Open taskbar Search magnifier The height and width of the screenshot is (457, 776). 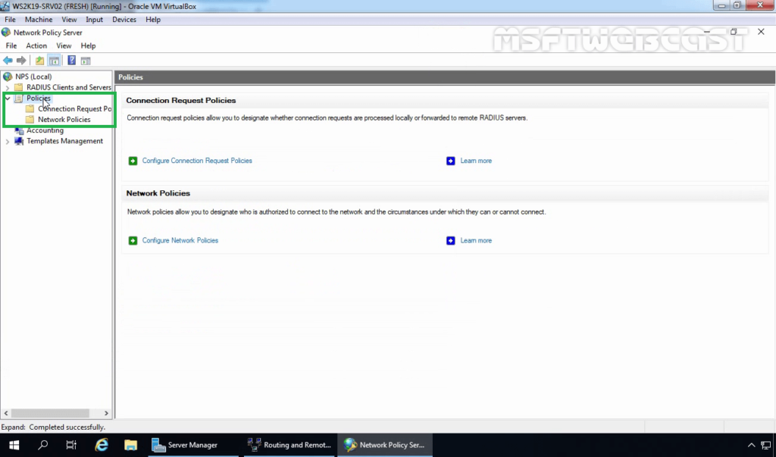pyautogui.click(x=43, y=445)
